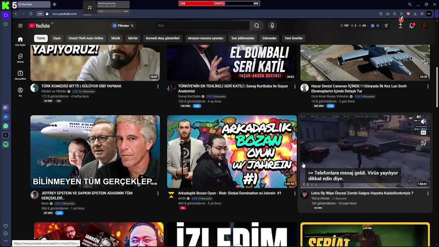This screenshot has height=247, width=439.
Task: Open Arkadaşlık Bozan Oyun video thumbnail
Action: 232,152
